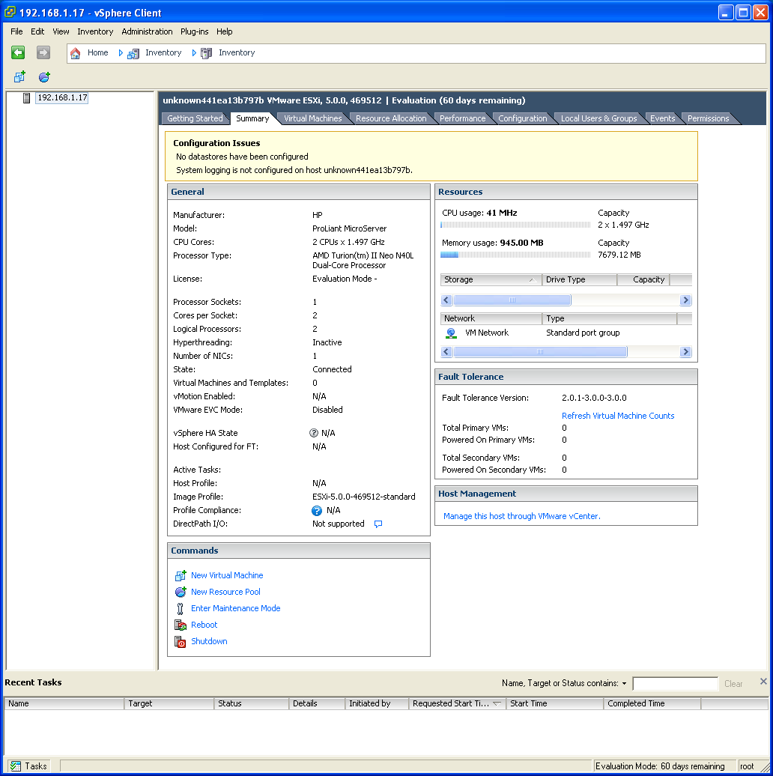Switch to the Configuration tab
This screenshot has height=776, width=773.
tap(523, 119)
